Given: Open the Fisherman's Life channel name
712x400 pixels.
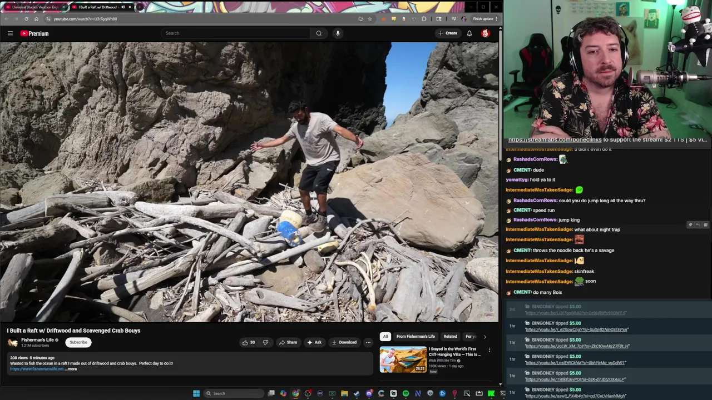Looking at the screenshot, I should pyautogui.click(x=37, y=340).
